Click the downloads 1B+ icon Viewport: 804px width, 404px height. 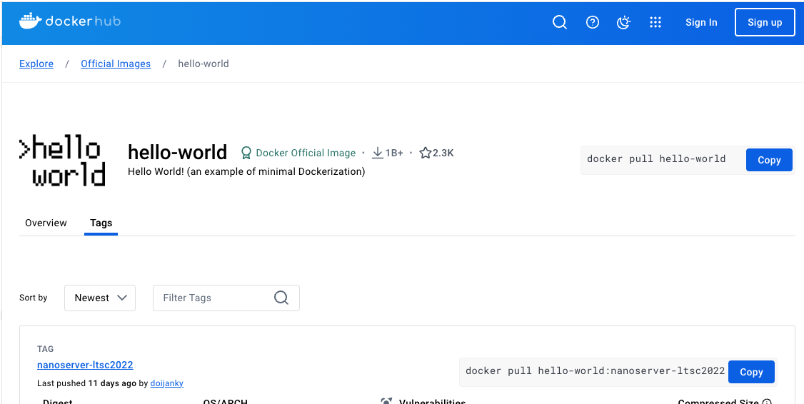[378, 153]
